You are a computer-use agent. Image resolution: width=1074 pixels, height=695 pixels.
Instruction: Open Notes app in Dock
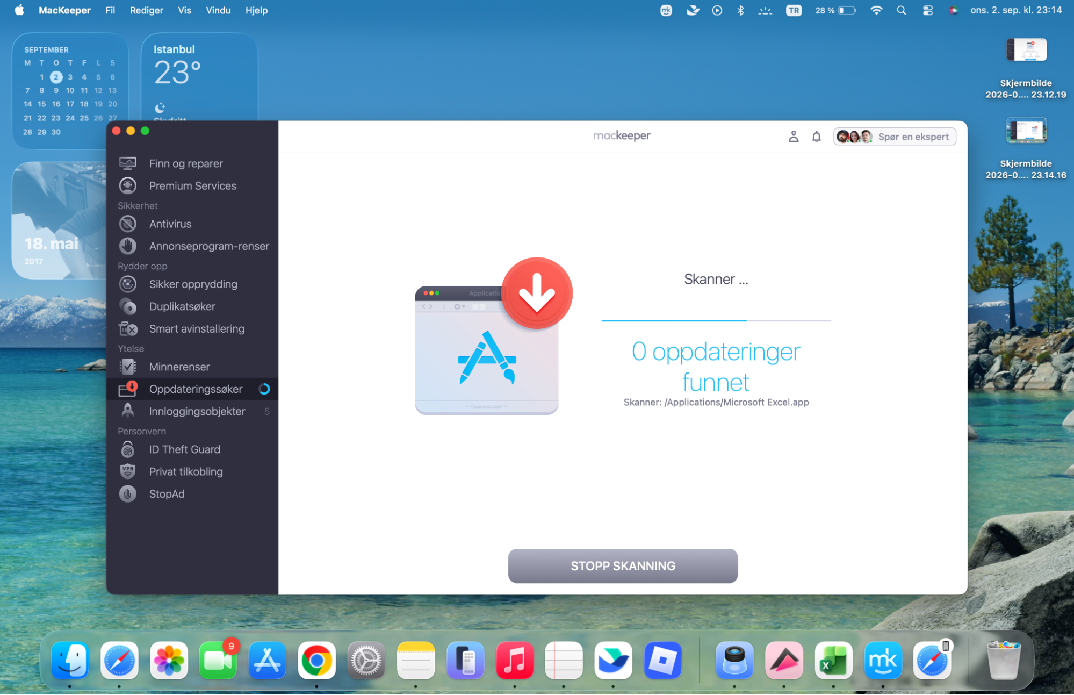tap(416, 660)
